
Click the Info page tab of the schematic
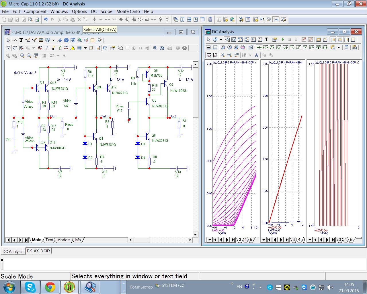(78, 240)
